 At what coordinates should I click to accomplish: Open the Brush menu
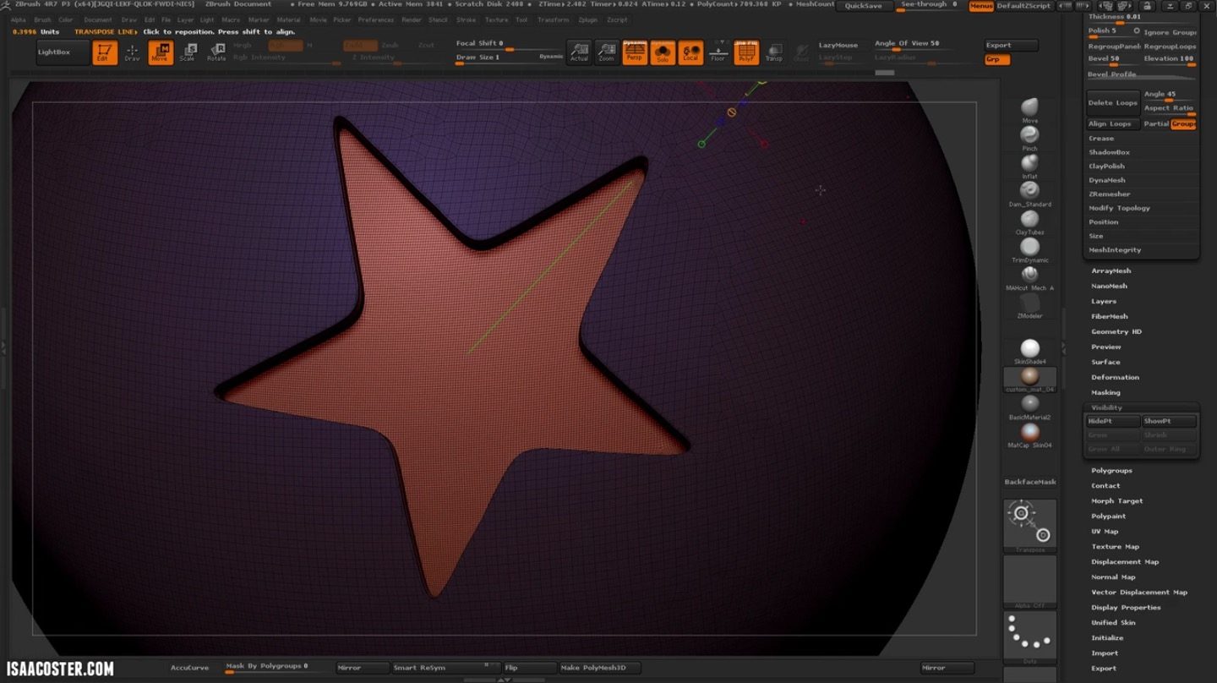point(42,19)
